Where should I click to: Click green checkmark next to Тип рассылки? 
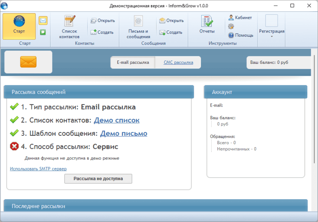14,107
